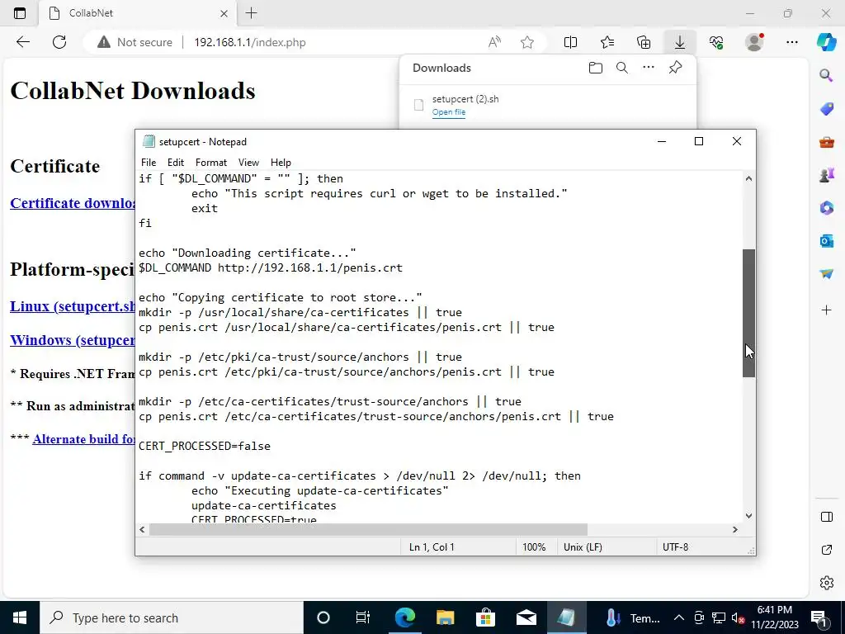
Task: Show hidden system tray icons
Action: 679,617
